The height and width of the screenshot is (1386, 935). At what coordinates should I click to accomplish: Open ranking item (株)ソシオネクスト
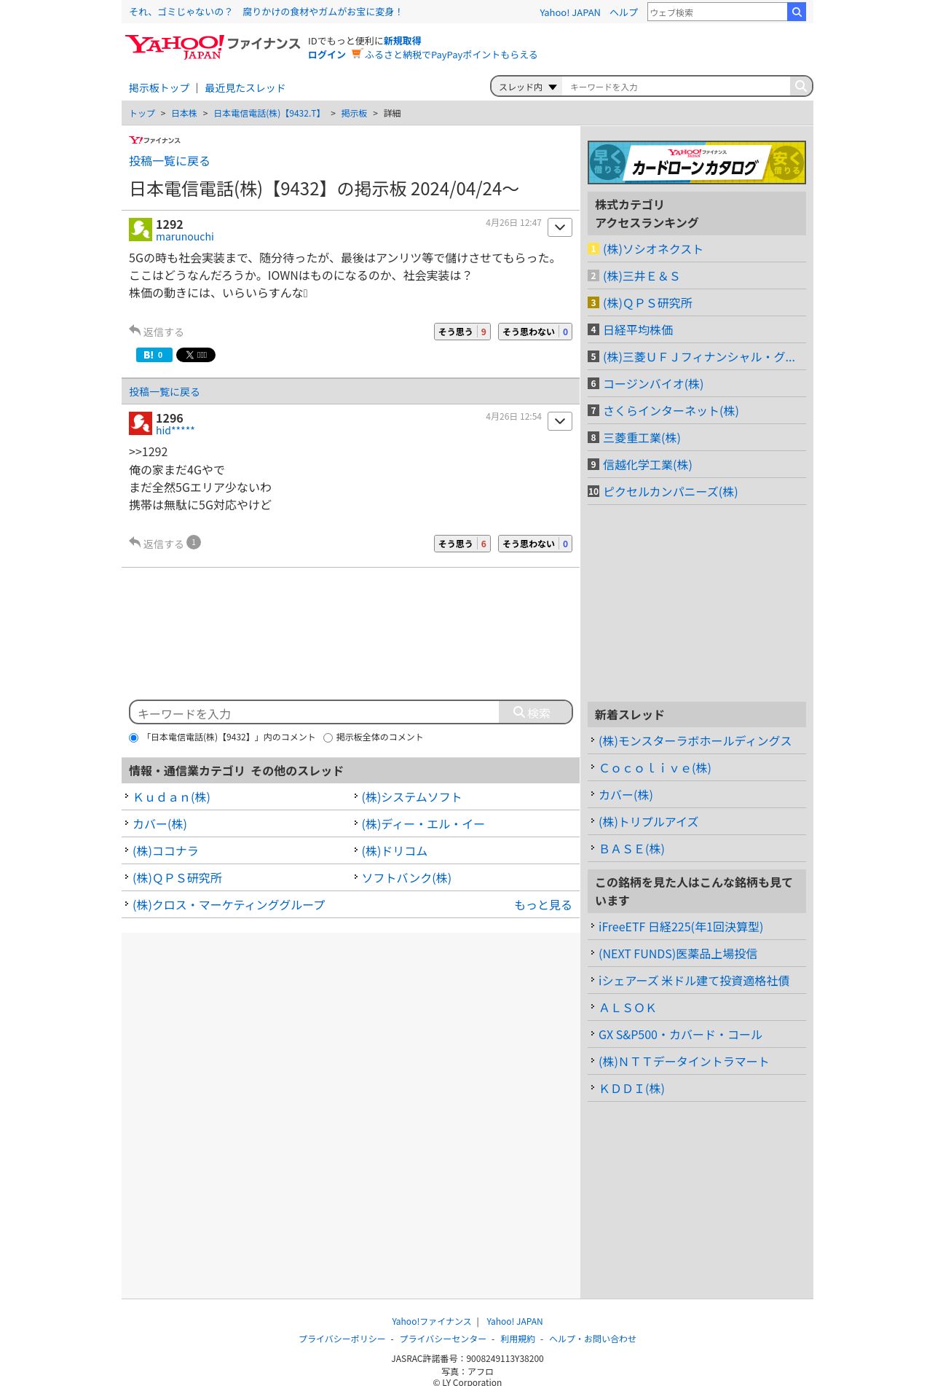[653, 249]
